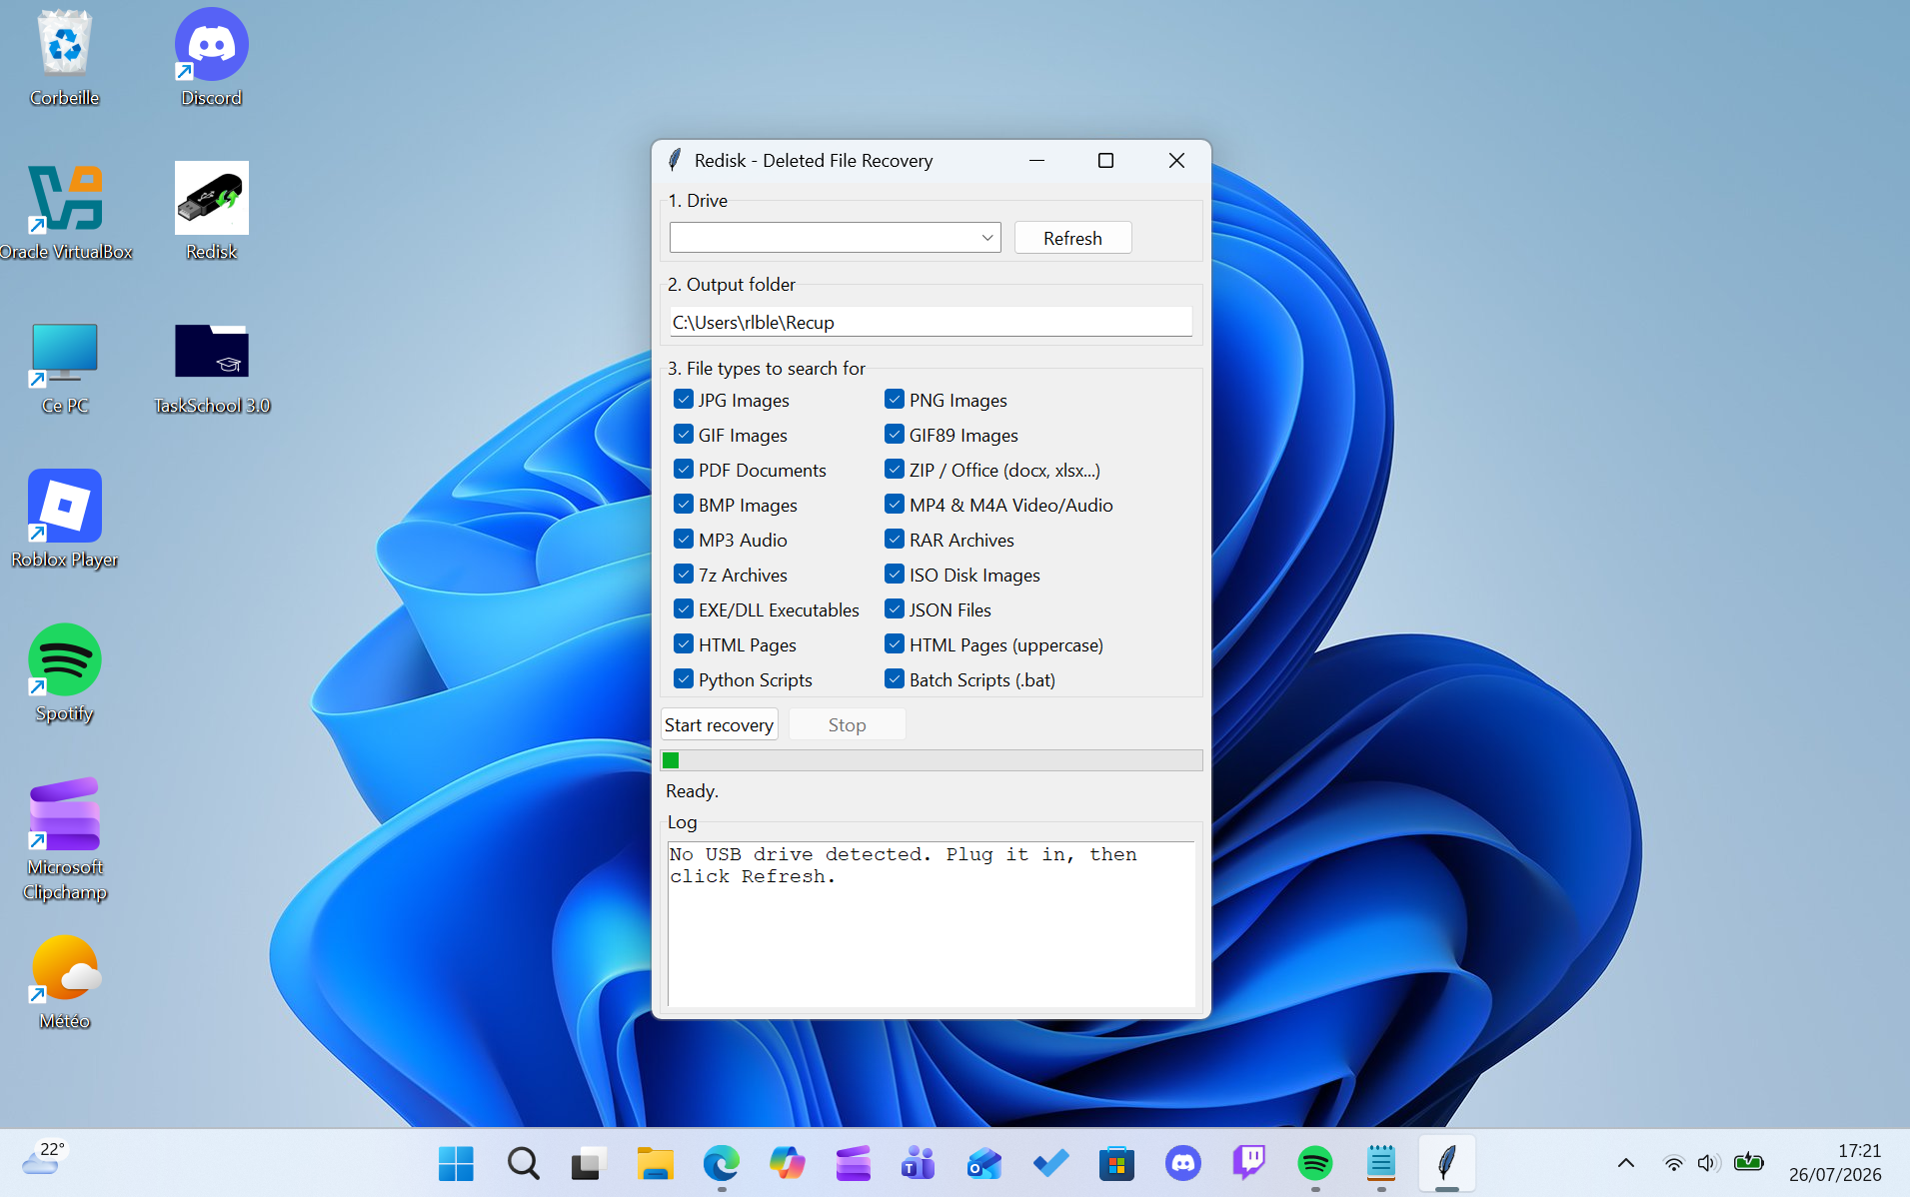
Task: Uncheck PNG Images file type
Action: [x=895, y=400]
